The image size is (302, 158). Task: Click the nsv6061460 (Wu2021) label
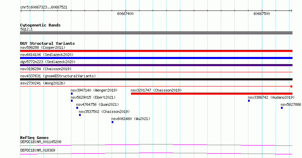coord(131,119)
